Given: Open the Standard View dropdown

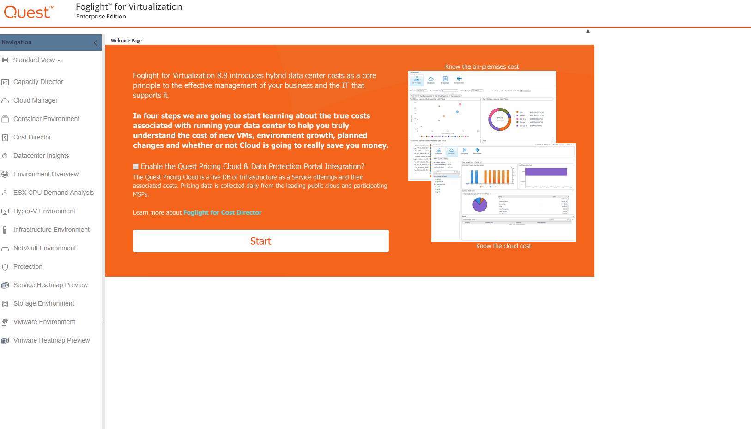Looking at the screenshot, I should tap(37, 60).
